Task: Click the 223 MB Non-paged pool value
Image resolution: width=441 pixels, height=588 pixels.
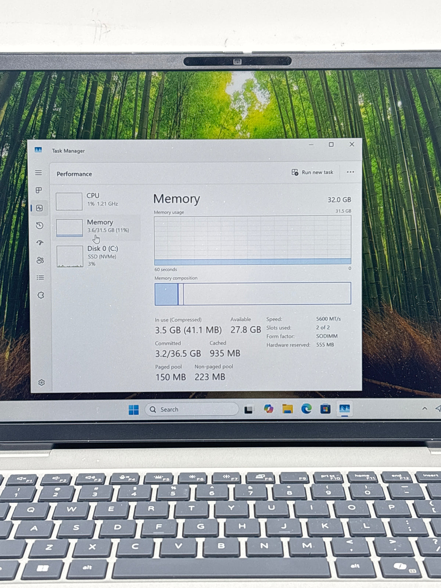Action: coord(210,377)
